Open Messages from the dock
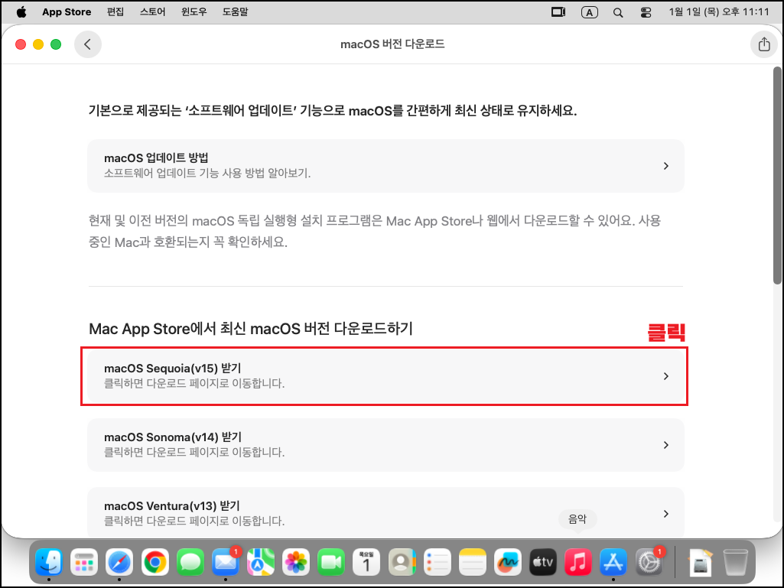 tap(190, 562)
